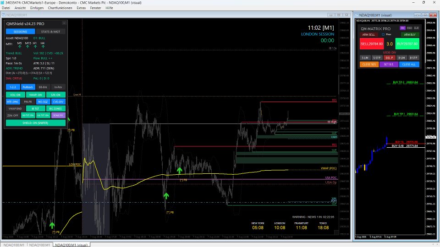Toggle BG ZONES display

(55, 108)
